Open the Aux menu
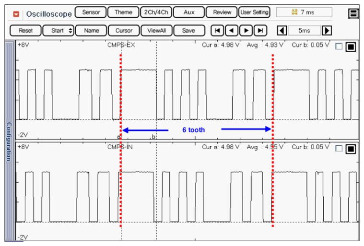This screenshot has width=364, height=246. (x=189, y=12)
